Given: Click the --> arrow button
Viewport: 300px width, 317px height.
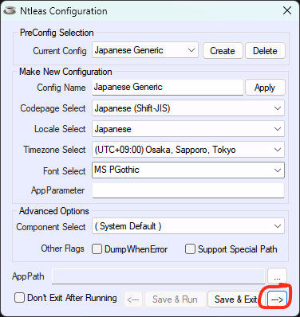Looking at the screenshot, I should tap(277, 299).
